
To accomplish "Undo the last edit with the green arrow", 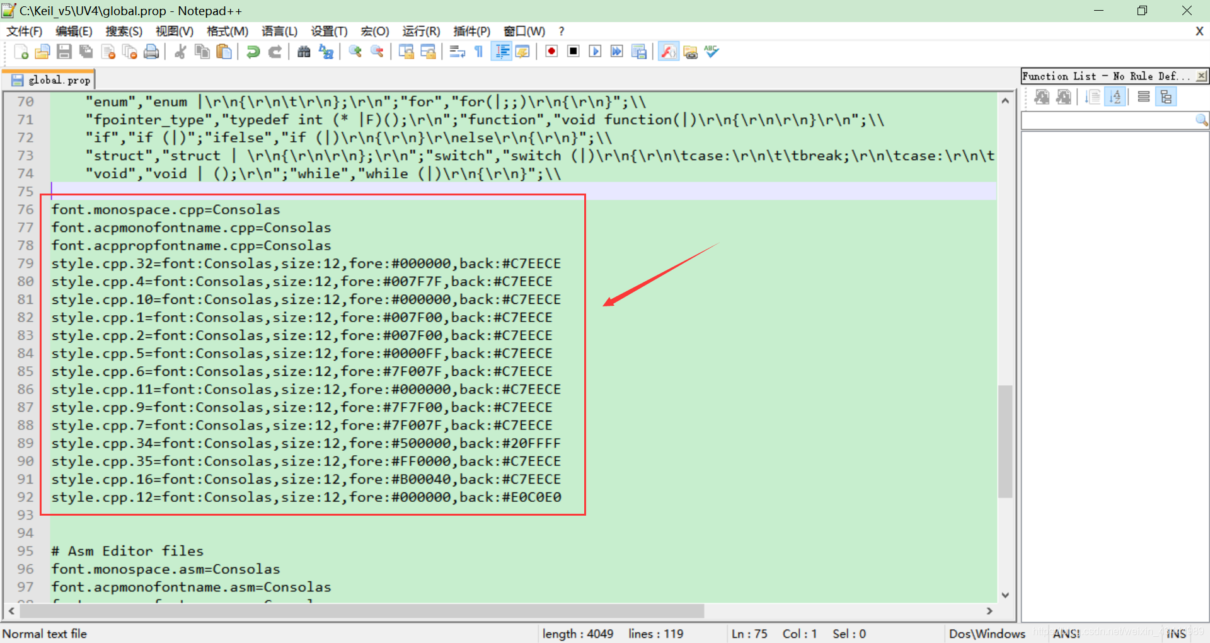I will [253, 52].
